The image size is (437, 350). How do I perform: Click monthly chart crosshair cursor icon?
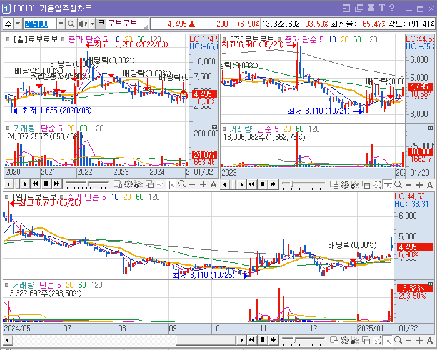(x=171, y=184)
